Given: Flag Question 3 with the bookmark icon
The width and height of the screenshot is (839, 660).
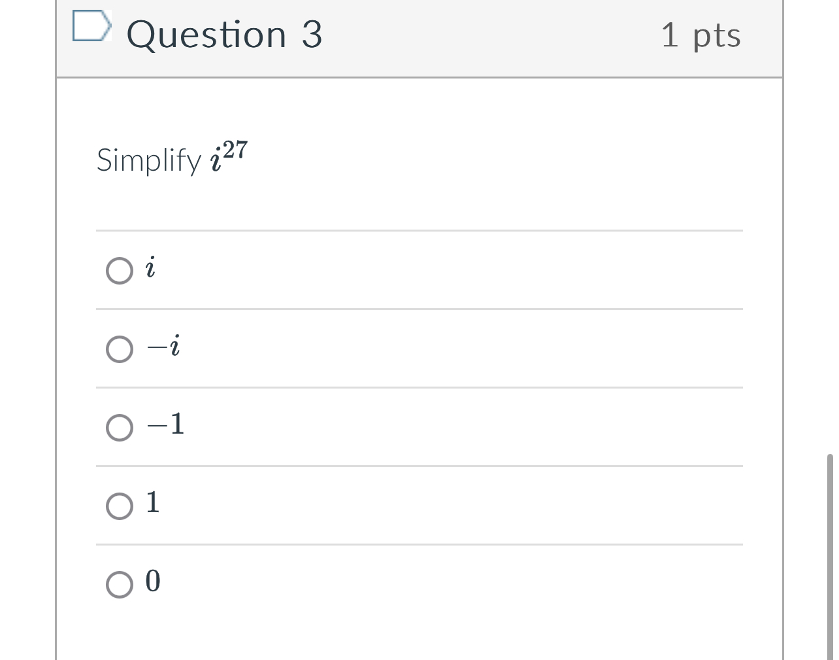Looking at the screenshot, I should (x=91, y=26).
